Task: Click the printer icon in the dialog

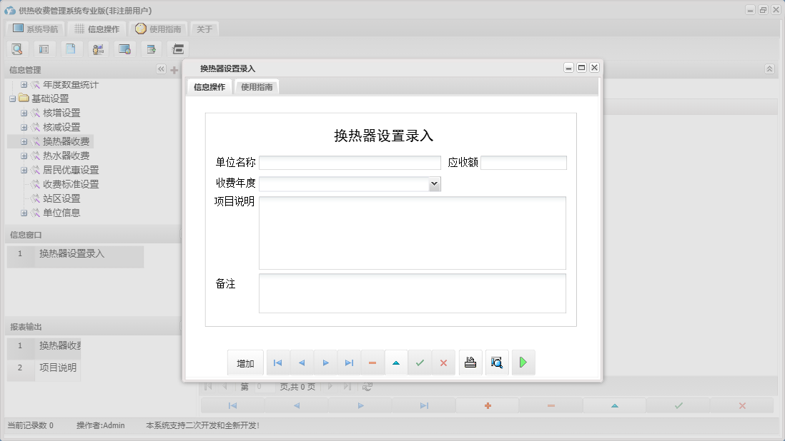Action: (470, 362)
